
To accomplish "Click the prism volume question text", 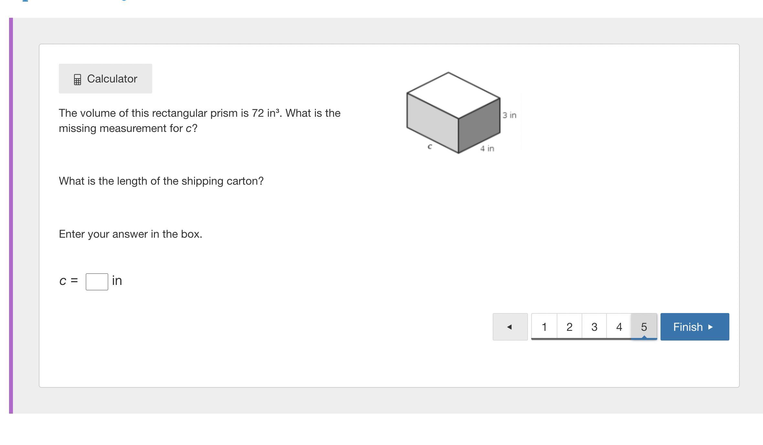I will click(199, 121).
